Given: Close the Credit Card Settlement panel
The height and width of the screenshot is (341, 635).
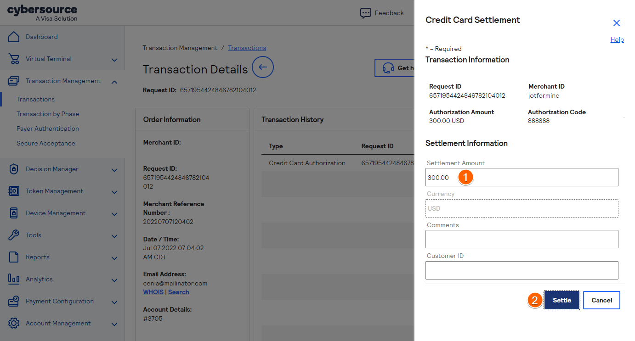Looking at the screenshot, I should [x=617, y=23].
